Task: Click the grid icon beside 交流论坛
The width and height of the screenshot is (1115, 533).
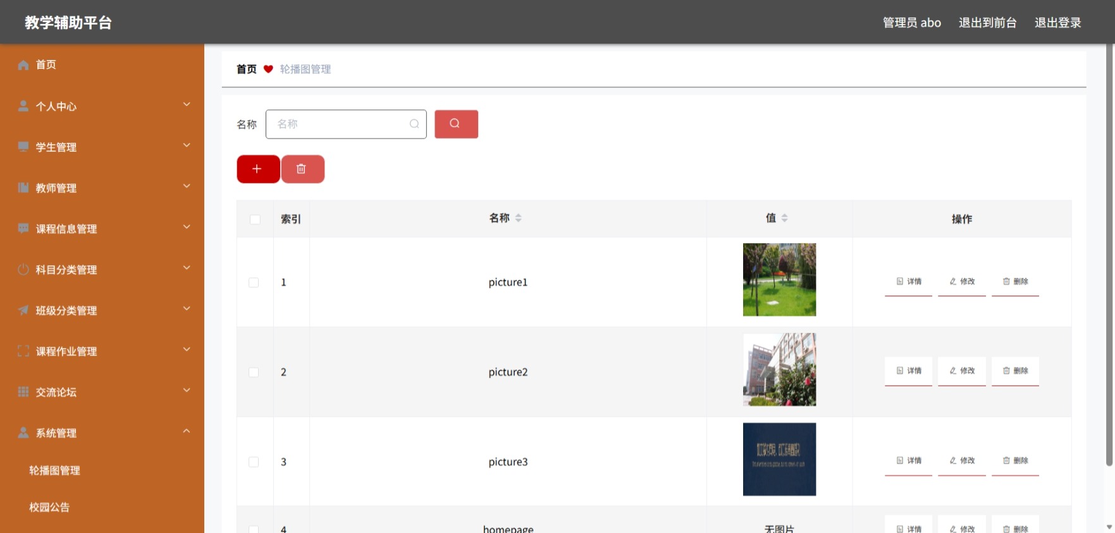Action: coord(23,392)
